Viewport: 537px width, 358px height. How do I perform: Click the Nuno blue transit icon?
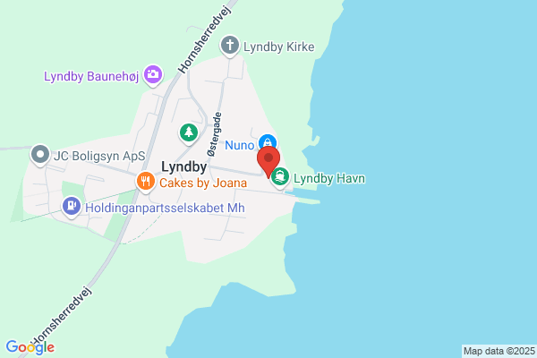[x=268, y=141]
